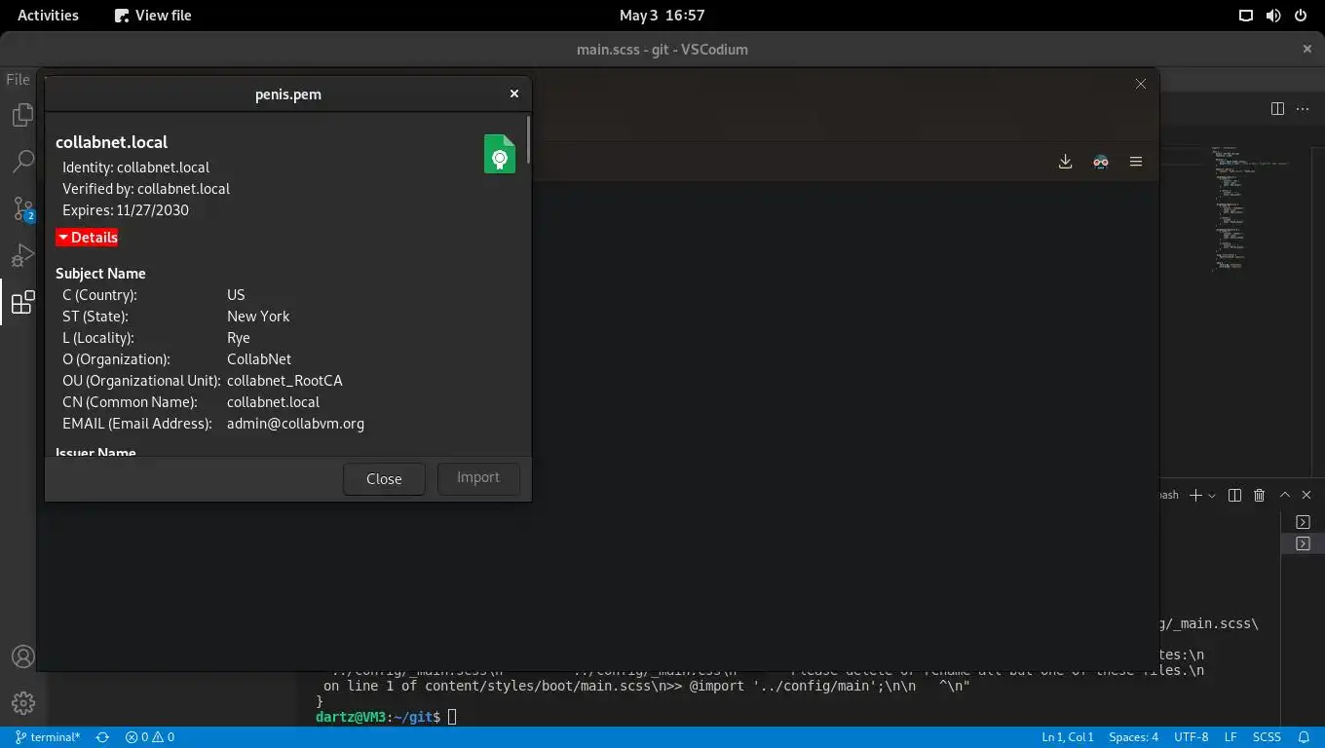Click volume icon in system tray
Image resolution: width=1325 pixels, height=748 pixels.
point(1272,15)
